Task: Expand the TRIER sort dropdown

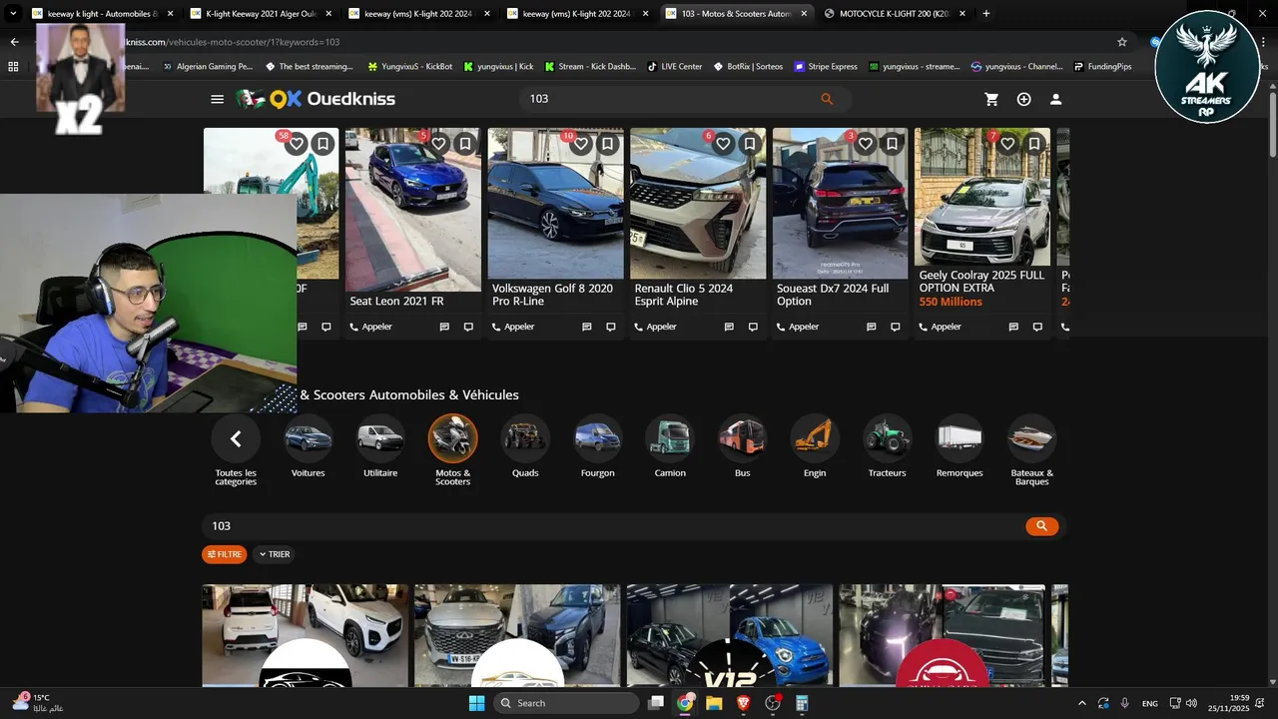Action: tap(274, 554)
